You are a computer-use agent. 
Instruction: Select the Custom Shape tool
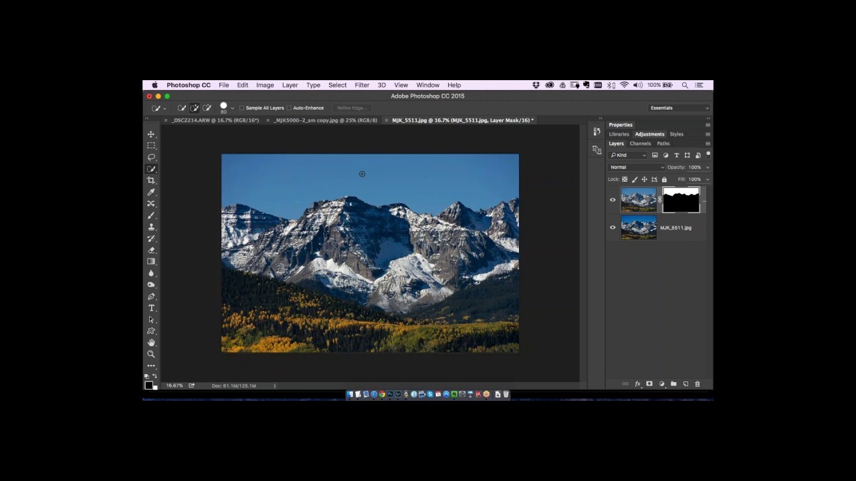(x=151, y=331)
